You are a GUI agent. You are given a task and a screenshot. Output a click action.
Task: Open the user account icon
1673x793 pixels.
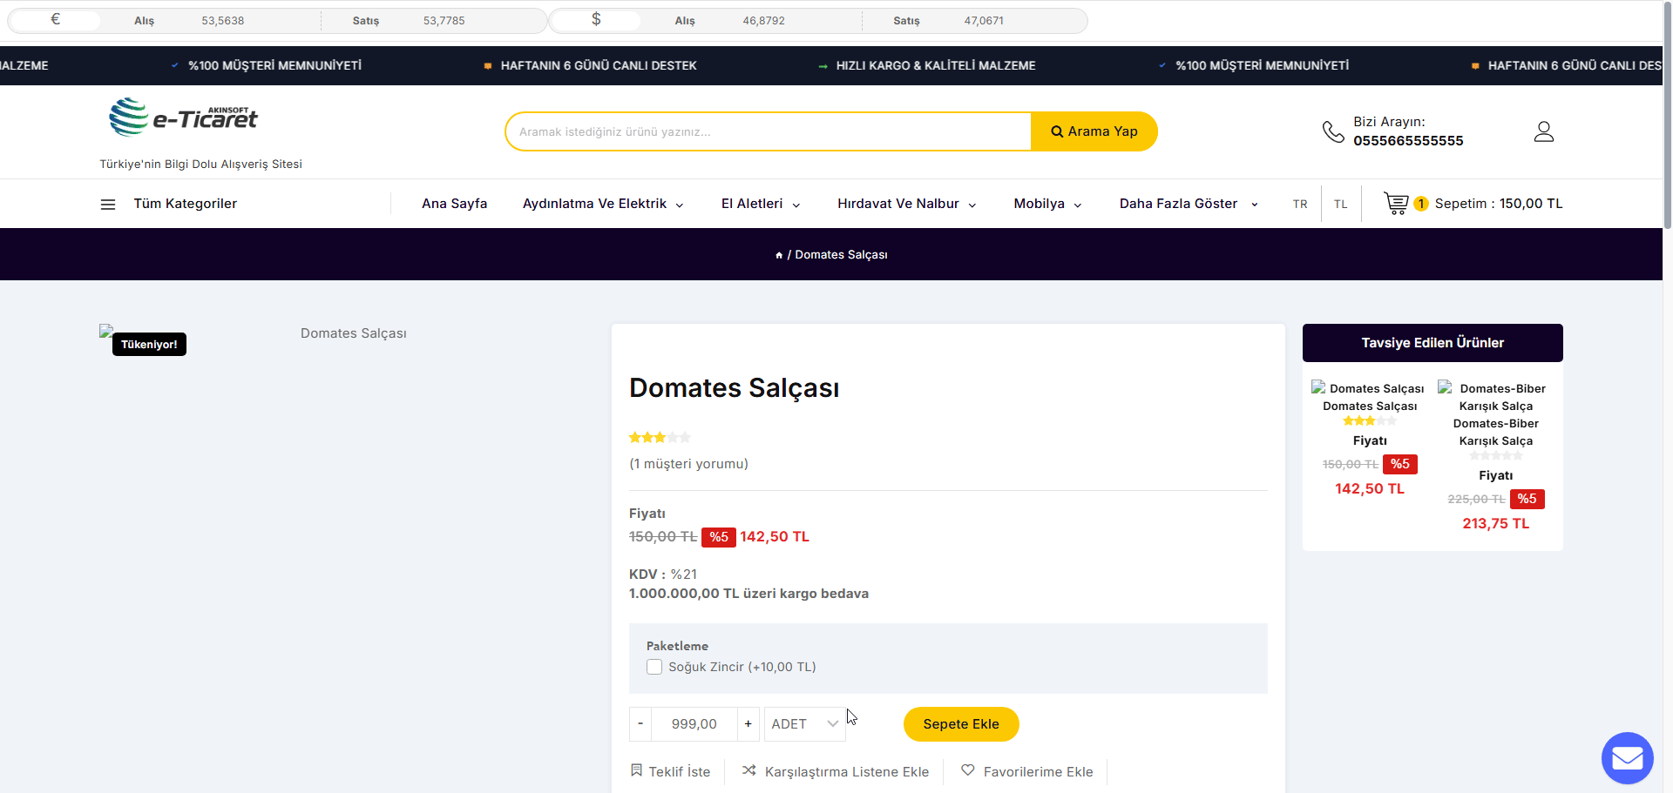[x=1543, y=131]
